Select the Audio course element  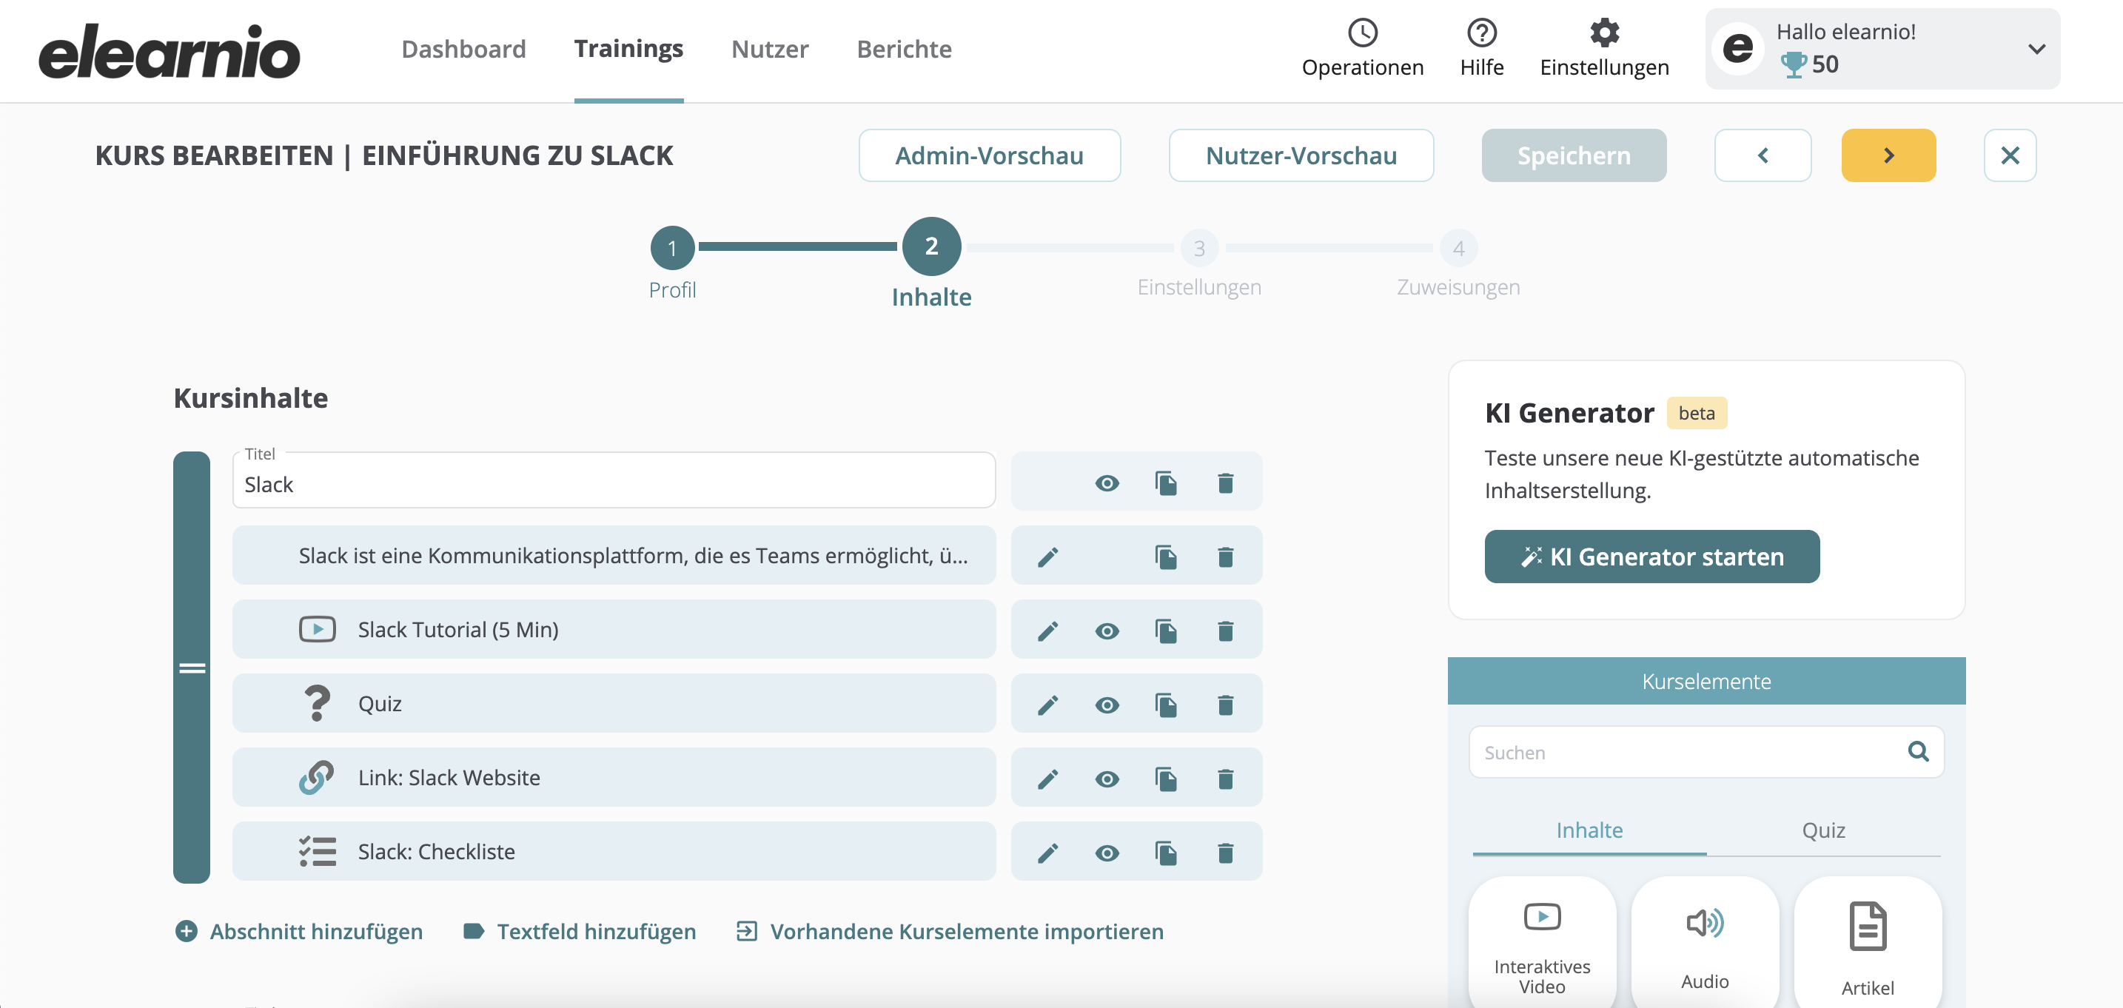tap(1704, 944)
